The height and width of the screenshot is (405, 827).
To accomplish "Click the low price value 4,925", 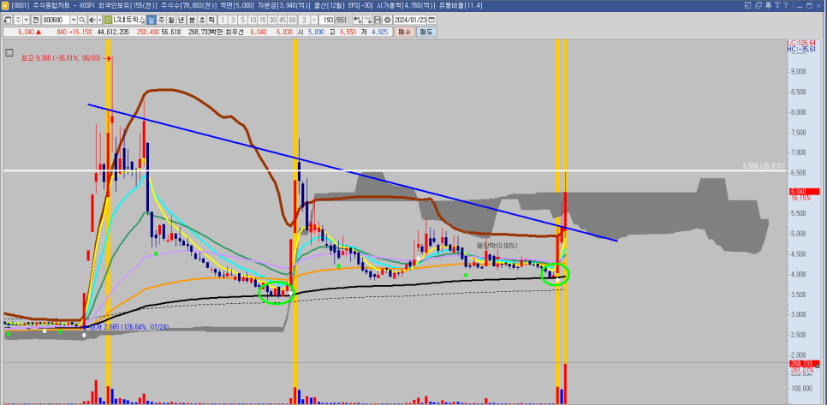I will [x=380, y=32].
